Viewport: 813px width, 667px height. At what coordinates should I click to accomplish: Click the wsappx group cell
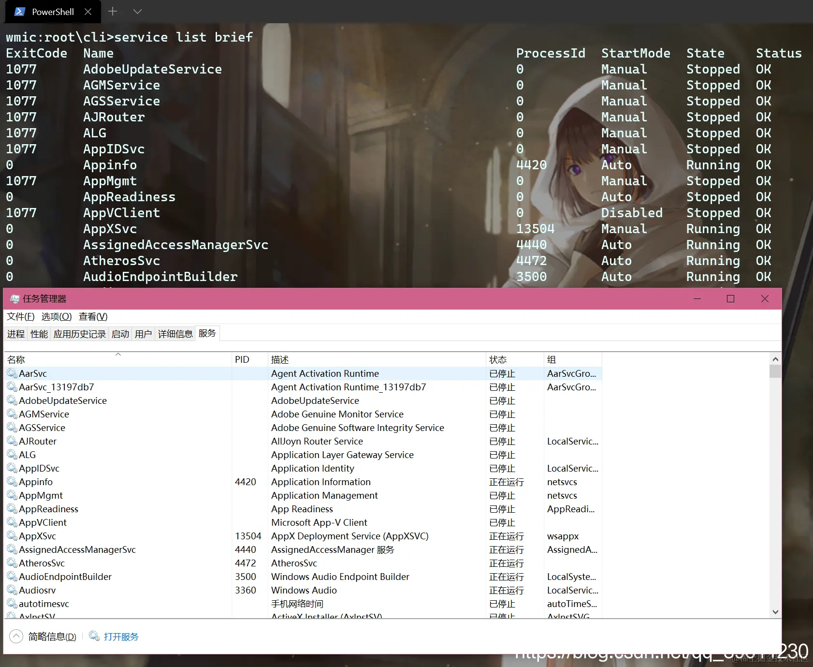[x=563, y=536]
